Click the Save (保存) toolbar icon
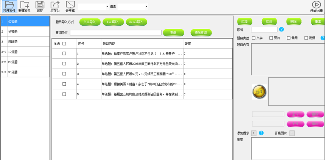The height and width of the screenshot is (160, 325). tap(40, 7)
